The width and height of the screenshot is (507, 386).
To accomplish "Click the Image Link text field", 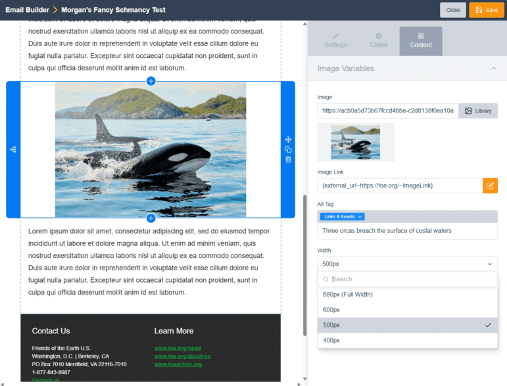I will point(400,185).
